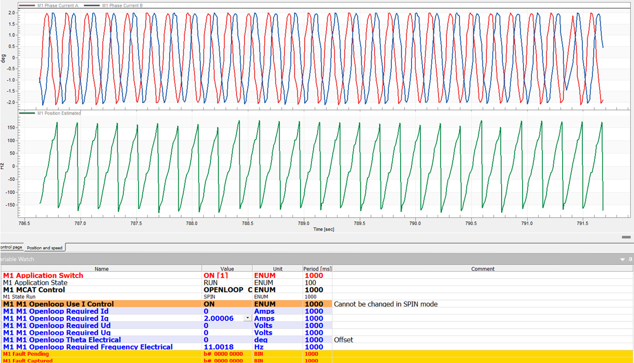Image resolution: width=634 pixels, height=363 pixels.
Task: Click the Openloop Theta Electrical value cell
Action: (206, 340)
